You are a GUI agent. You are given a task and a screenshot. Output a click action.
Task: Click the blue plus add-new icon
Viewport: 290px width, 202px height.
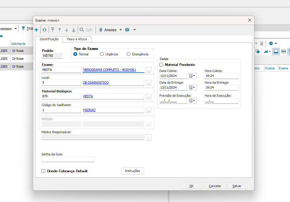tap(36, 30)
